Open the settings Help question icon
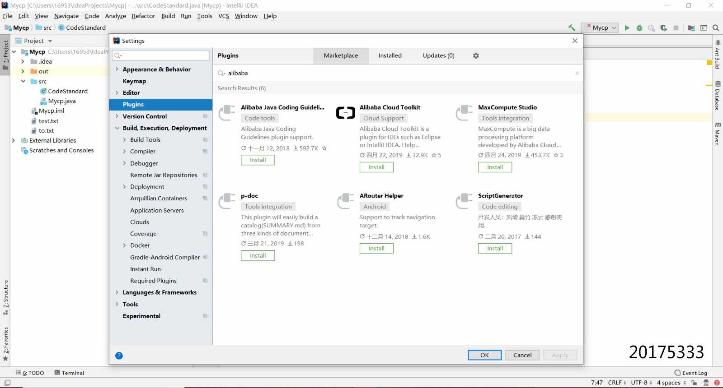Screen dimensions: 723x388 (119, 356)
